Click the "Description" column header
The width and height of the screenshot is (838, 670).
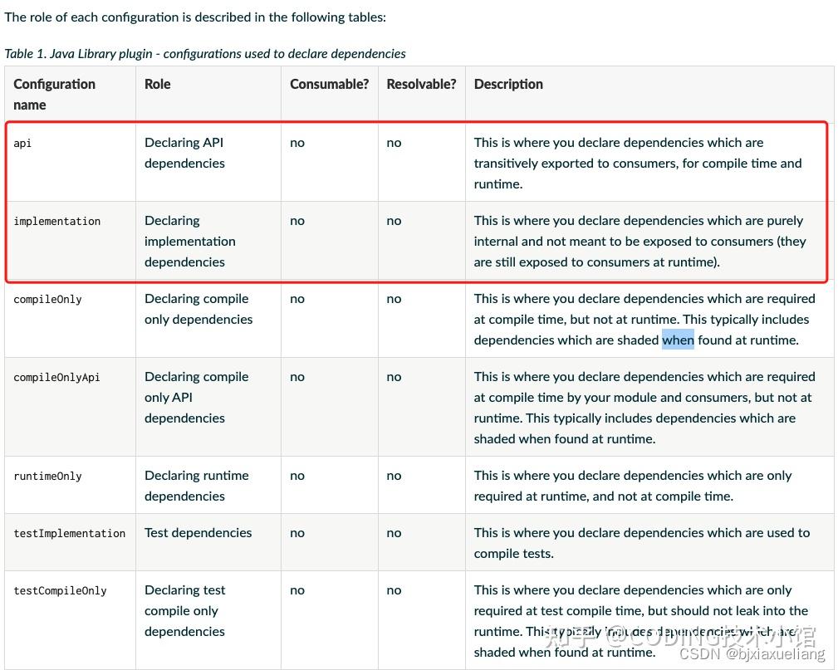[x=508, y=84]
